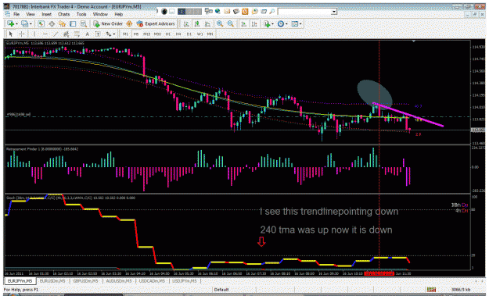Select the Cursor arrow tool
Screen dimensions: 489x296
pyautogui.click(x=11, y=34)
